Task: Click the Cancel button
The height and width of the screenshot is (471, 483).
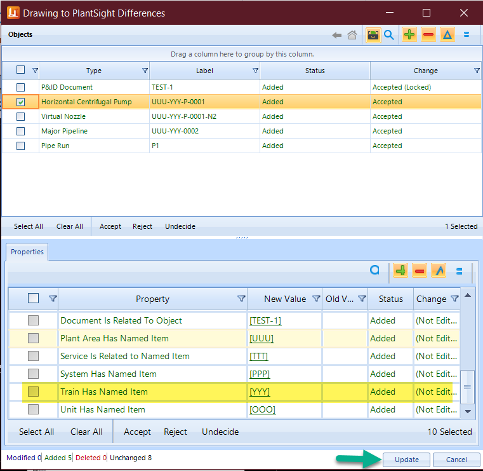Action: click(x=456, y=460)
